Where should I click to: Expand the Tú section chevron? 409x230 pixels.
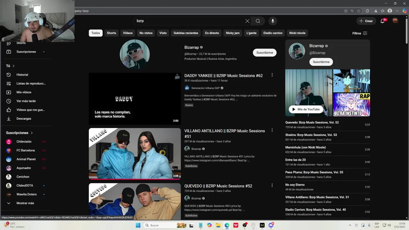click(x=13, y=66)
